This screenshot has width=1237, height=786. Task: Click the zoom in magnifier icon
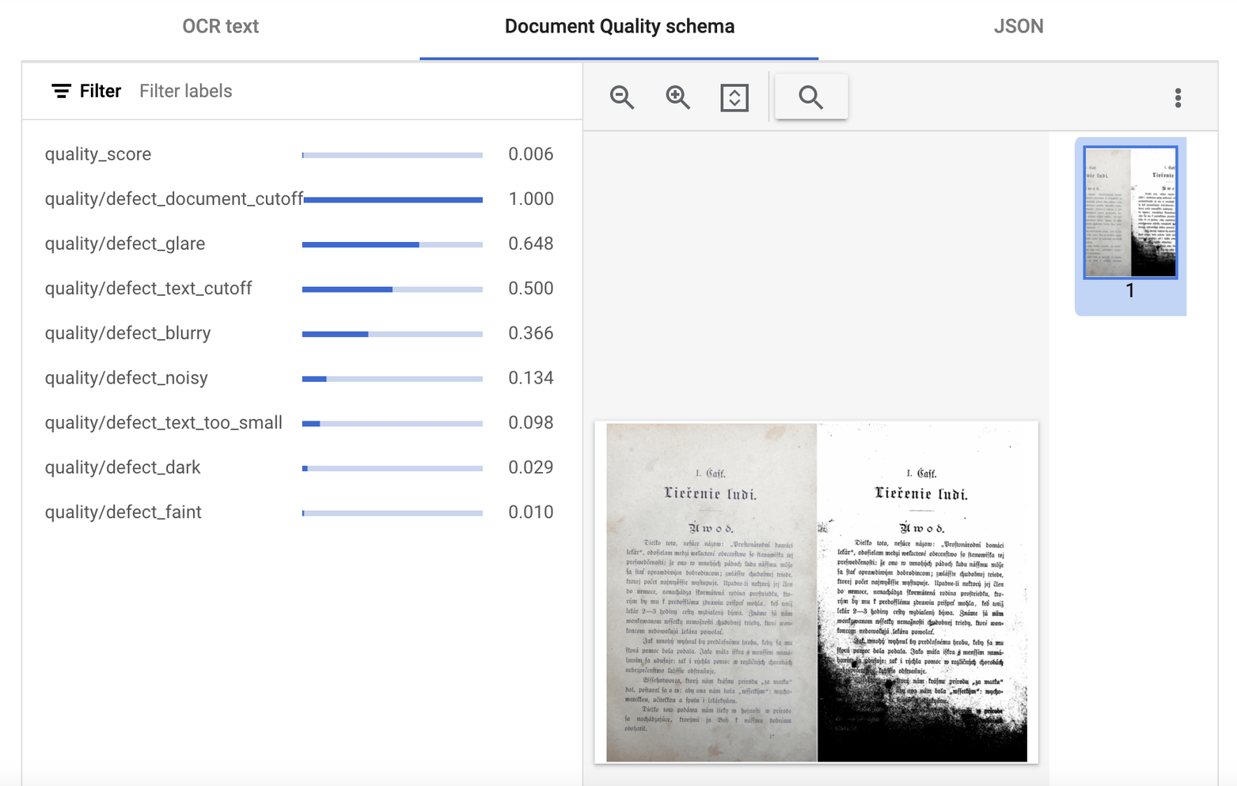[678, 97]
